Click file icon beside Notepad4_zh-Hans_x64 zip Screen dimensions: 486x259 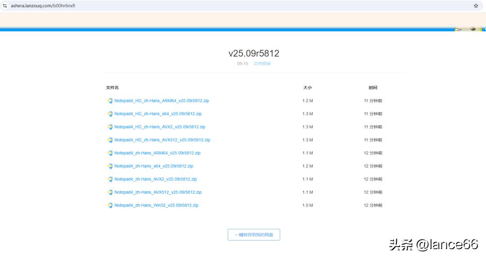pos(110,166)
